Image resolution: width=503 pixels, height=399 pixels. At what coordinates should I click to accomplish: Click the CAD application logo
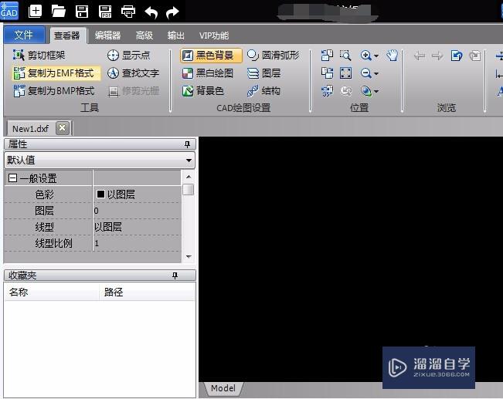click(x=9, y=11)
